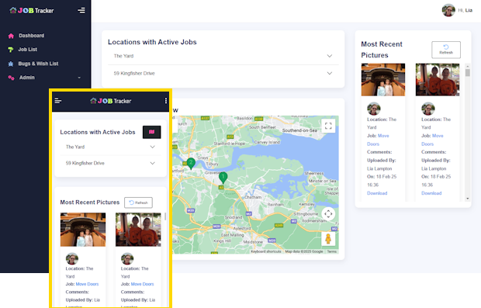Expand 59 Kingfisher Drive in mobile view
The image size is (481, 308).
pos(110,163)
